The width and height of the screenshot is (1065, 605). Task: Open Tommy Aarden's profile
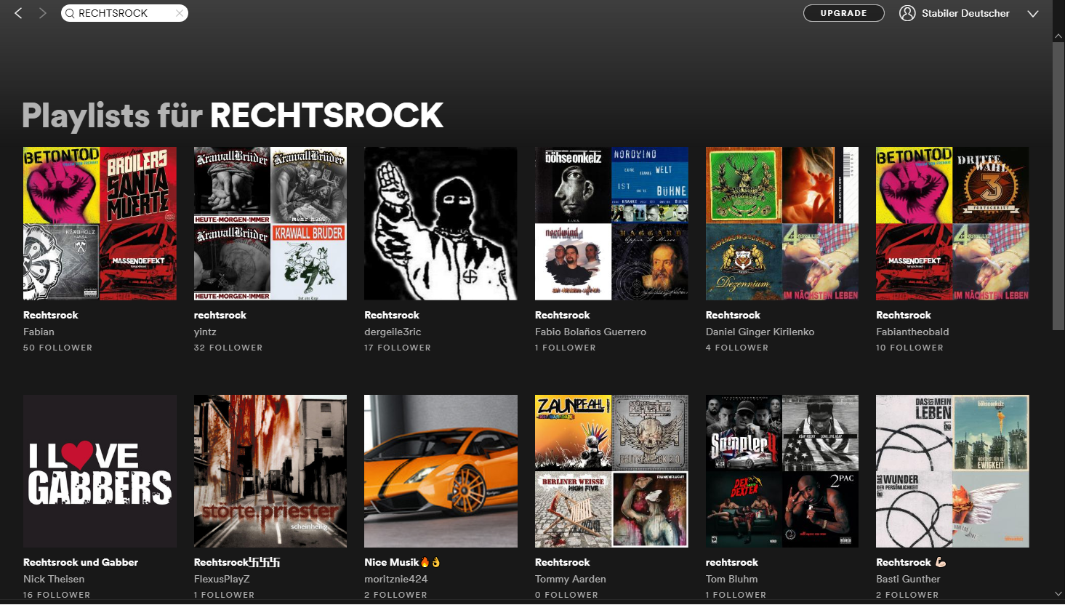570,579
